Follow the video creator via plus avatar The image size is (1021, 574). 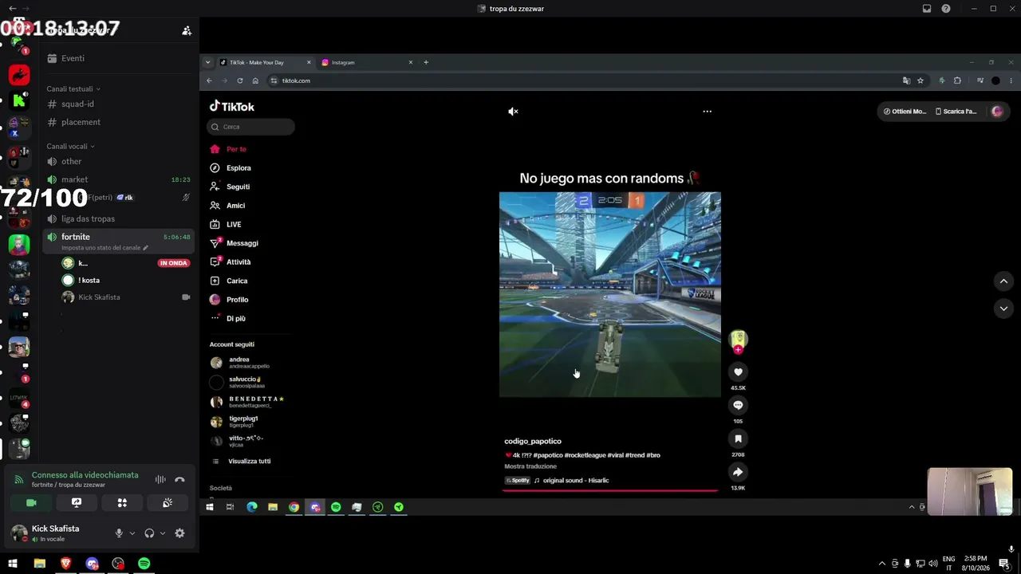pos(738,349)
